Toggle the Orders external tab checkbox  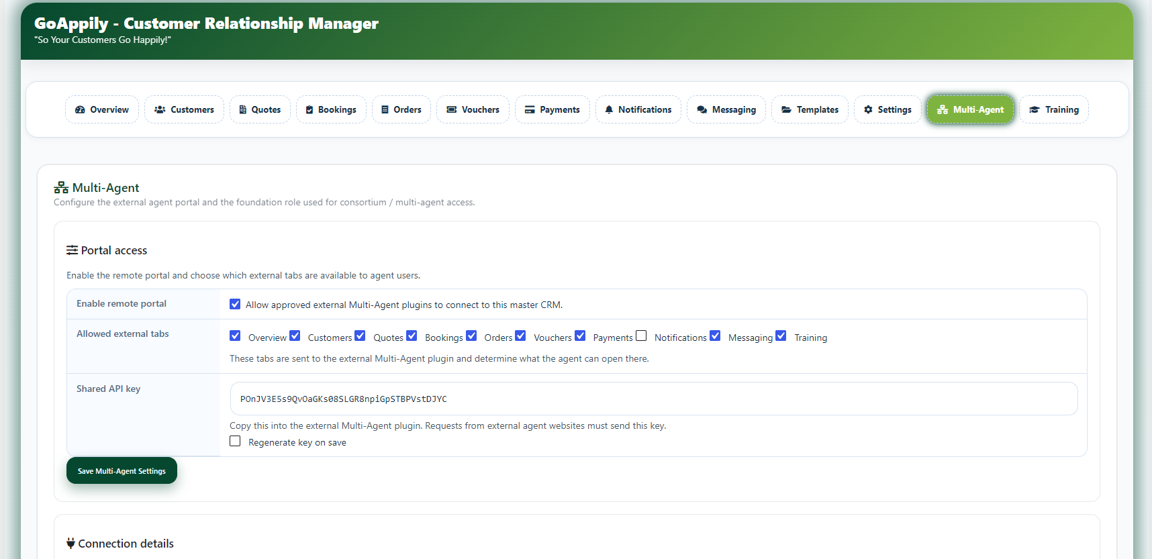[471, 336]
